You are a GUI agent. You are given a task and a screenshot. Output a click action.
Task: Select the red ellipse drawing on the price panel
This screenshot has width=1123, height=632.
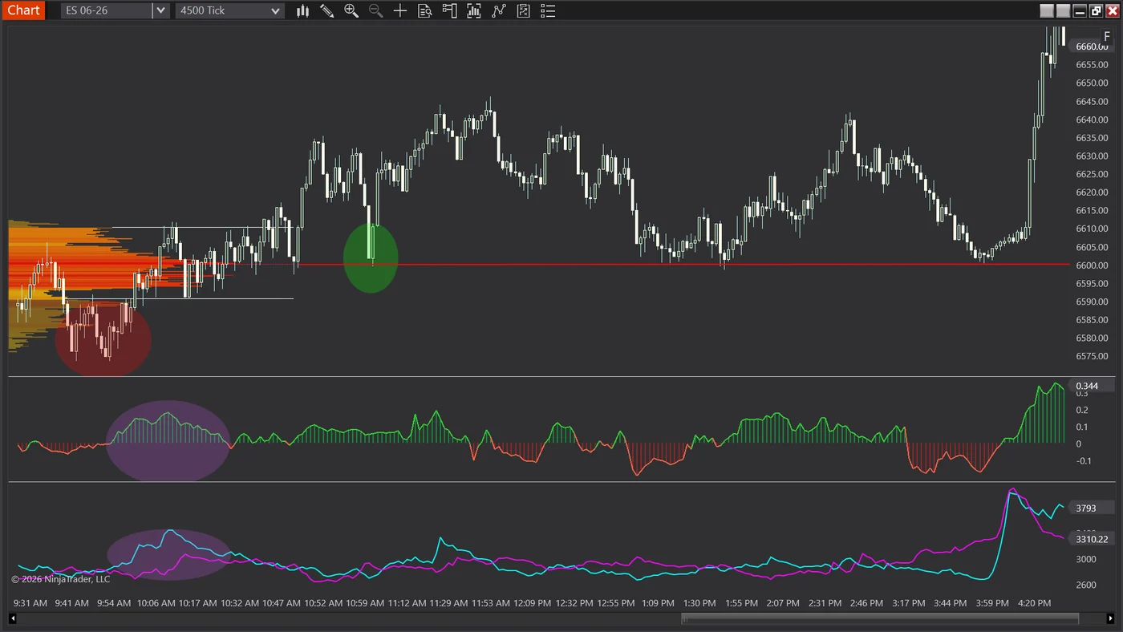103,339
